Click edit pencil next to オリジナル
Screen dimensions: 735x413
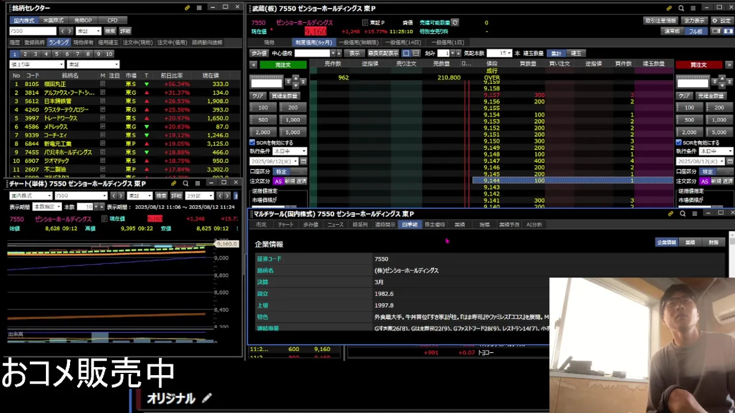[x=207, y=398]
